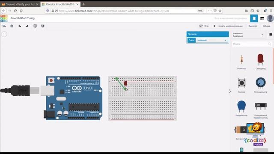Open the browser hamburger menu
Viewport: 274px width, 154px height.
click(271, 11)
